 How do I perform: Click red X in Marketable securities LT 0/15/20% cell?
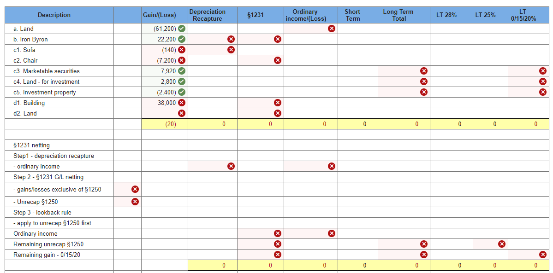[543, 71]
